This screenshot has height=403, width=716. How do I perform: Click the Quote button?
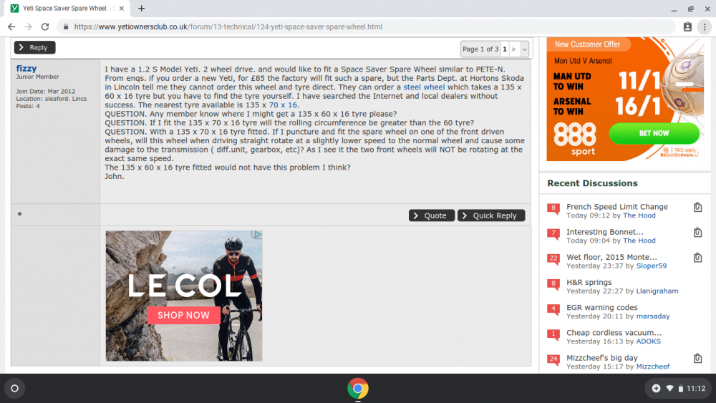tap(432, 215)
